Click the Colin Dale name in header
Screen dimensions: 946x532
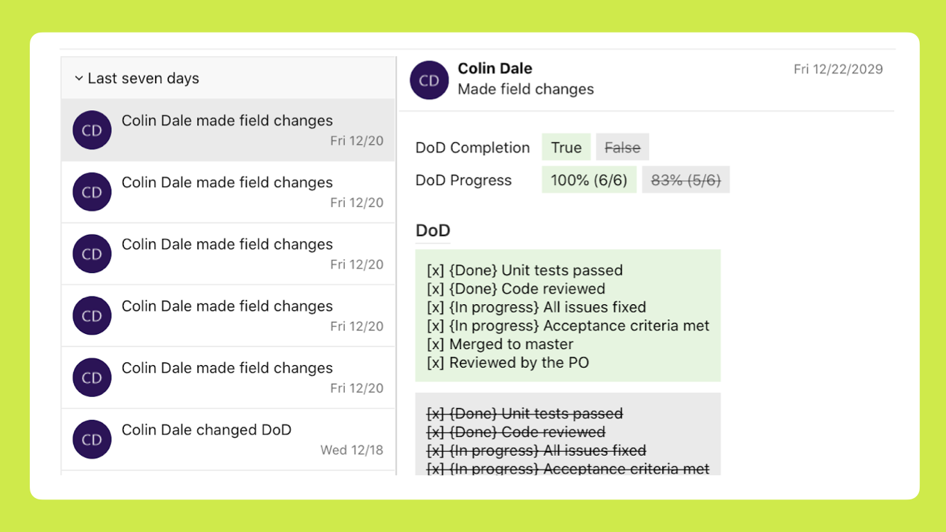point(495,69)
